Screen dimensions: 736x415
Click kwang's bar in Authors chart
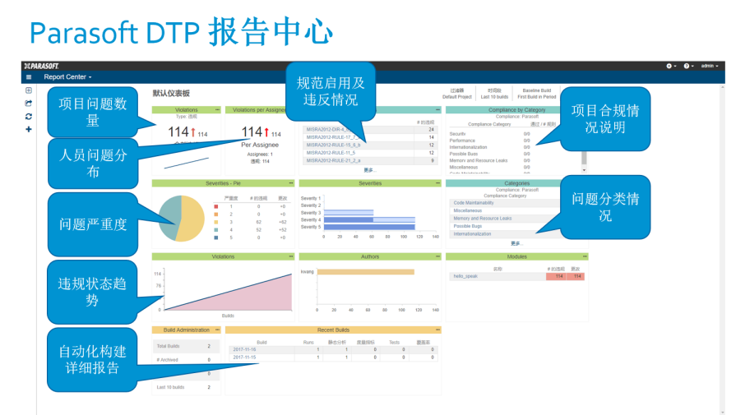[366, 272]
